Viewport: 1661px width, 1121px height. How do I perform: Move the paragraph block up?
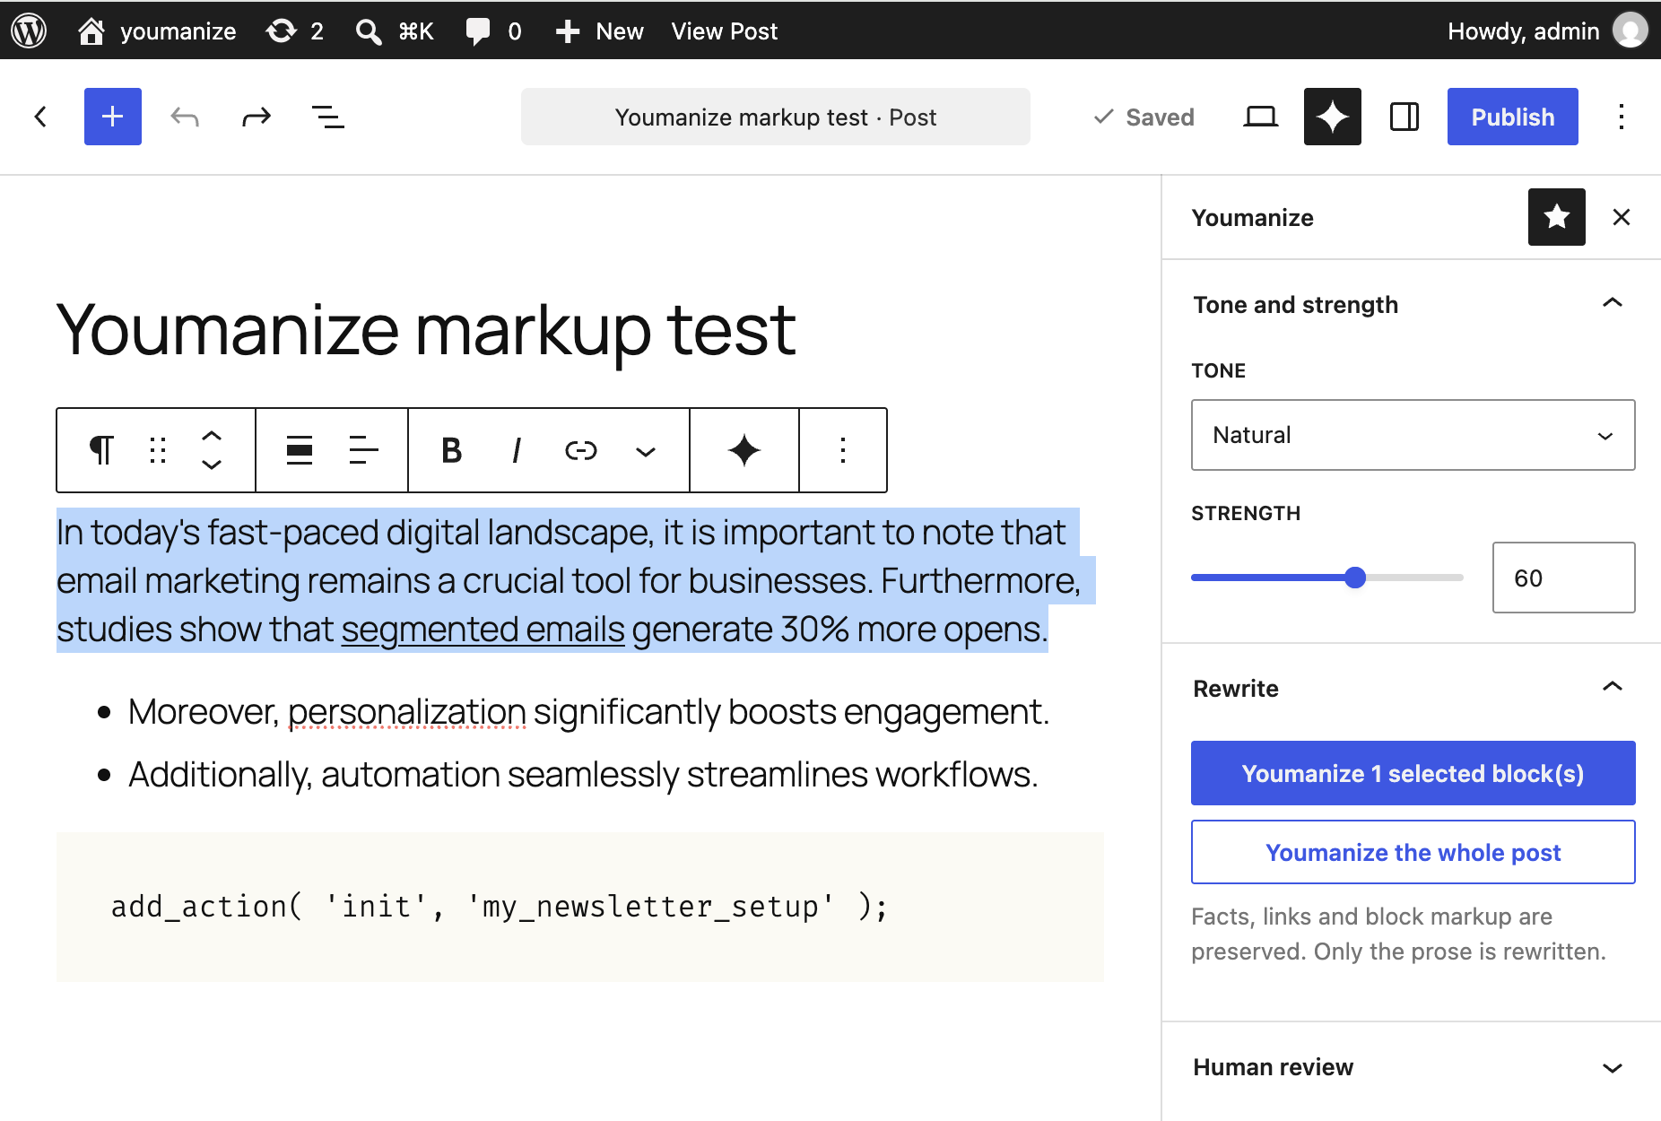click(212, 435)
